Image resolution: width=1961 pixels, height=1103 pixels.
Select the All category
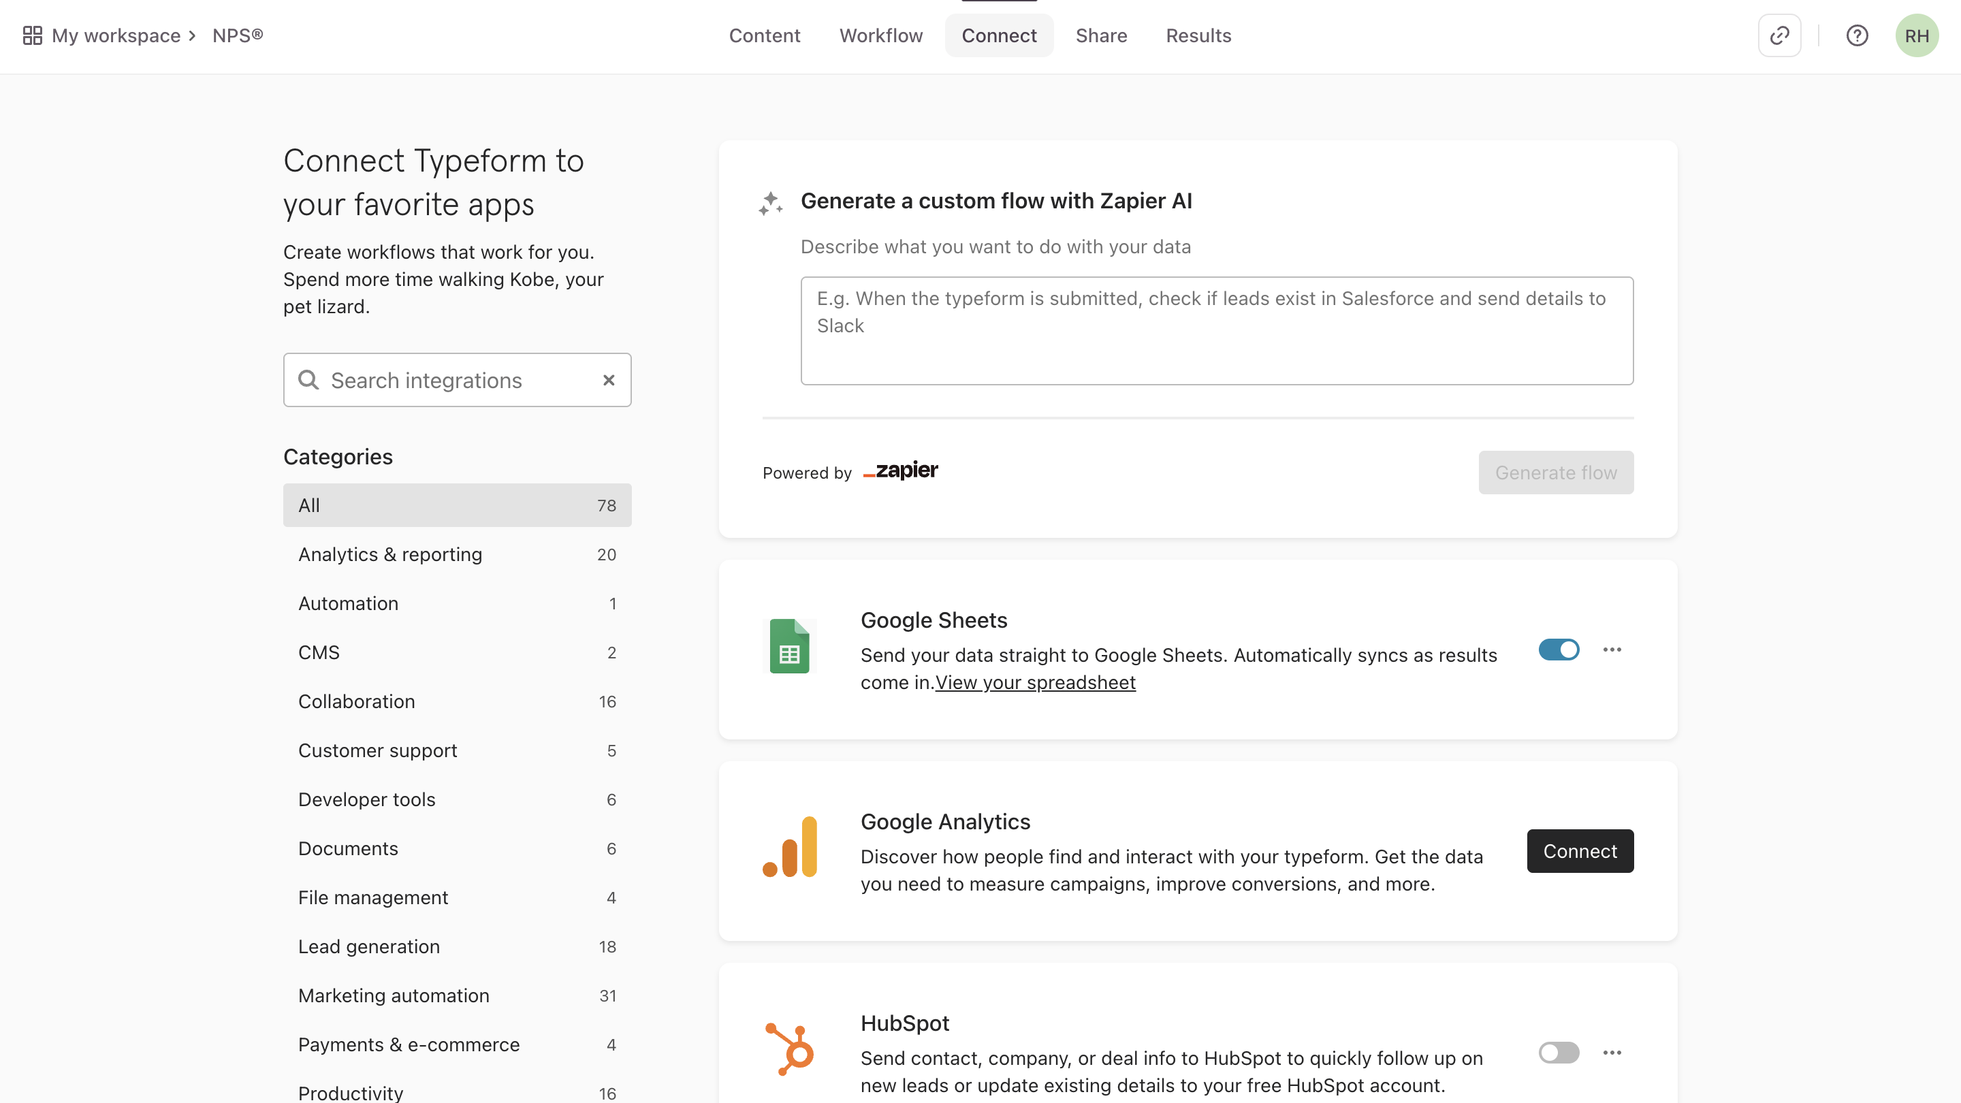click(457, 505)
